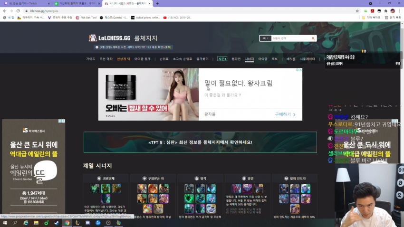Open the 아이템 통계 menu item
The height and width of the screenshot is (227, 404).
[142, 59]
